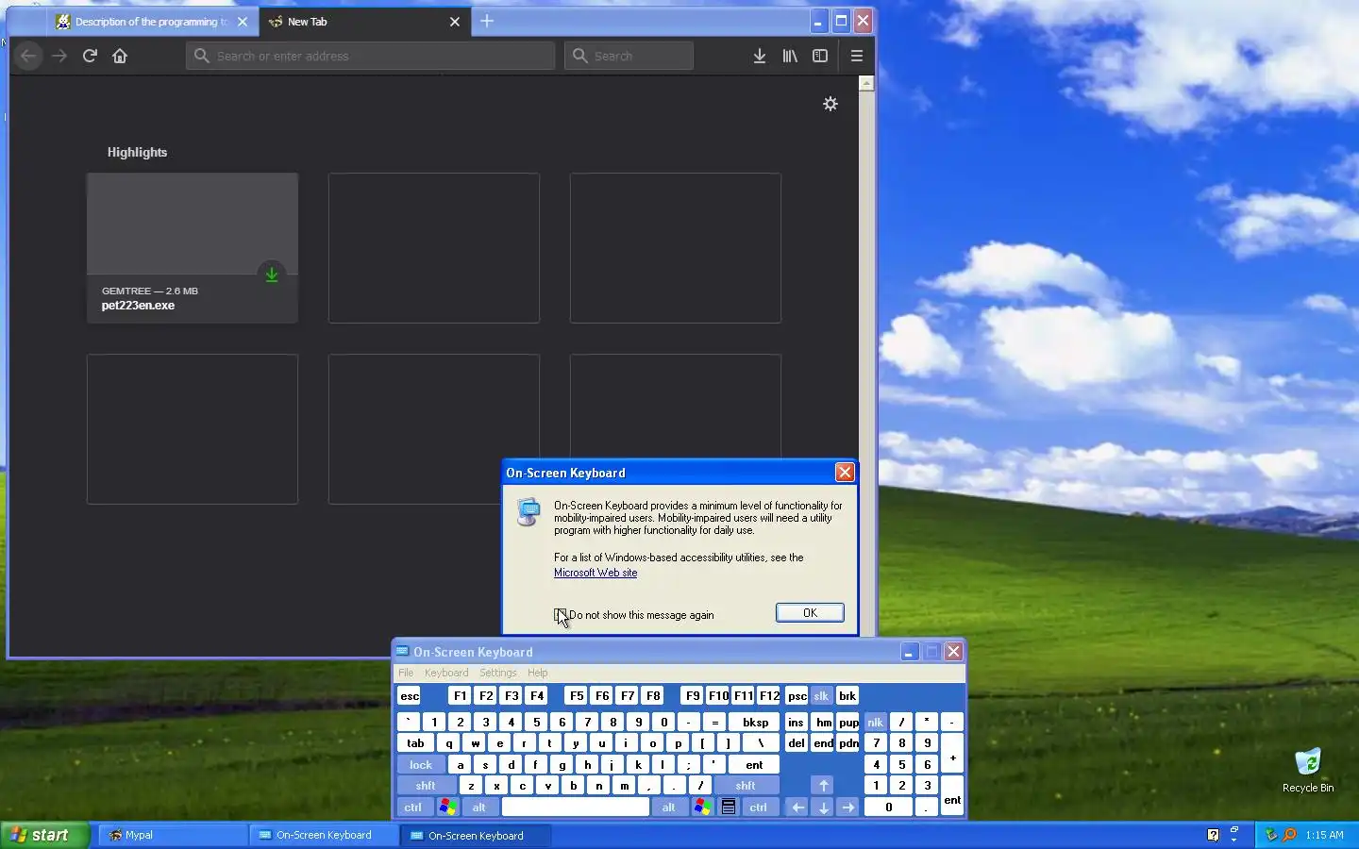The width and height of the screenshot is (1359, 849).
Task: Click OK in On-Screen Keyboard dialog
Action: pos(810,613)
